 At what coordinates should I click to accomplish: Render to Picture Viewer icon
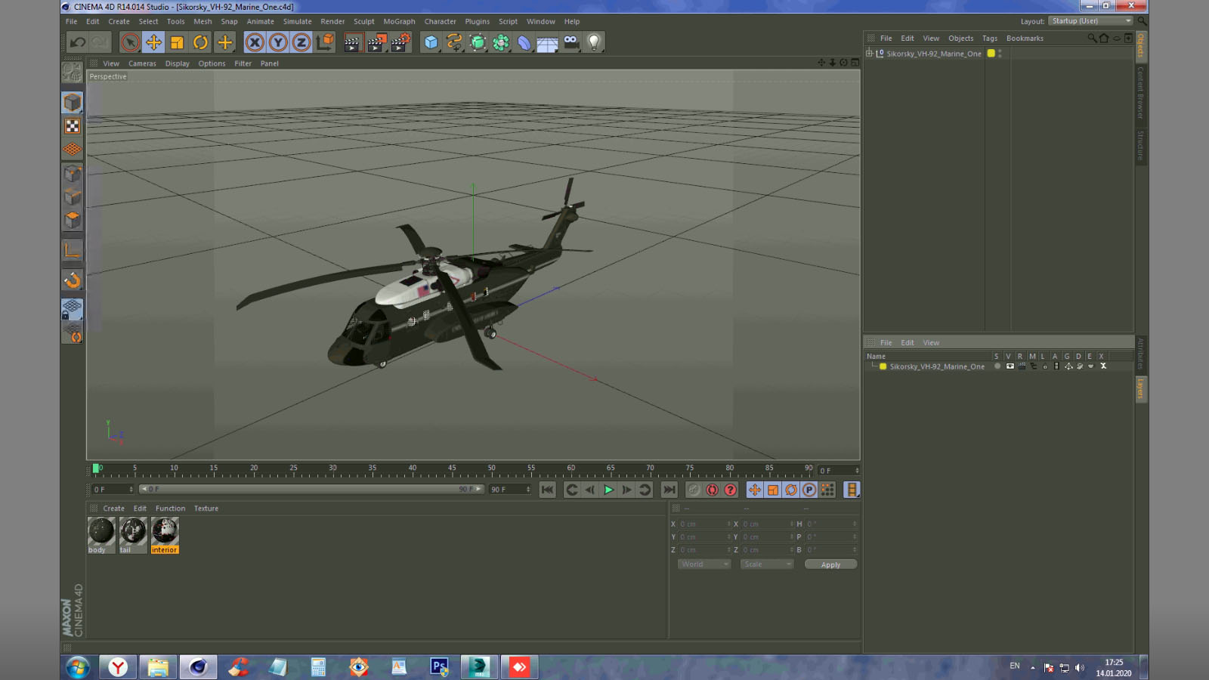[x=376, y=42]
